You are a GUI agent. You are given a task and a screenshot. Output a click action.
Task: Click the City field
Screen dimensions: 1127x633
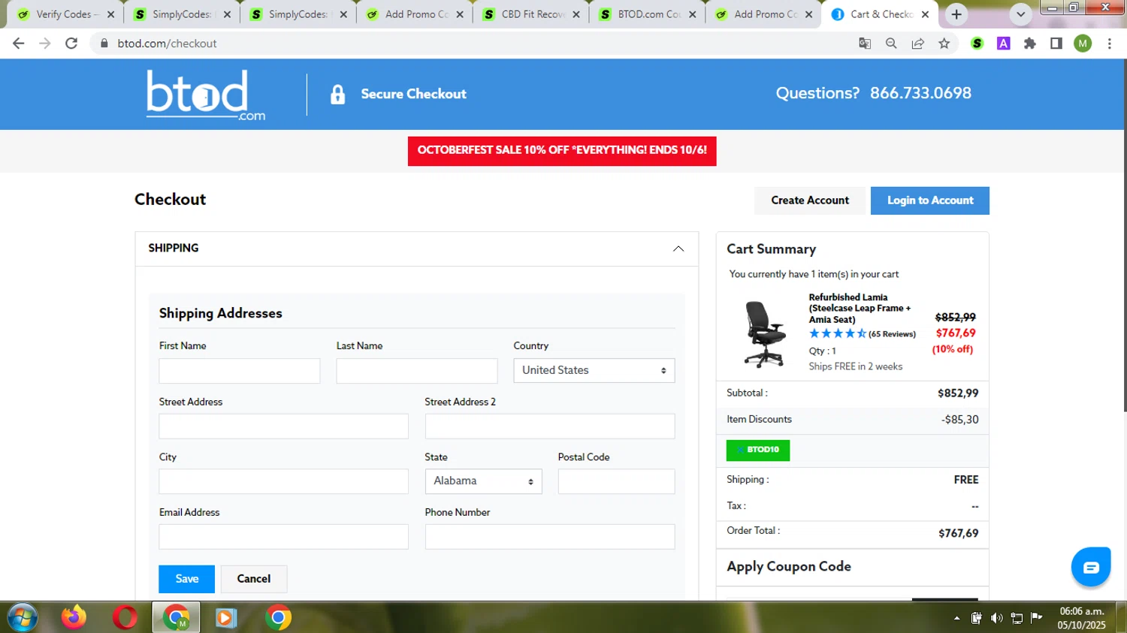(283, 481)
